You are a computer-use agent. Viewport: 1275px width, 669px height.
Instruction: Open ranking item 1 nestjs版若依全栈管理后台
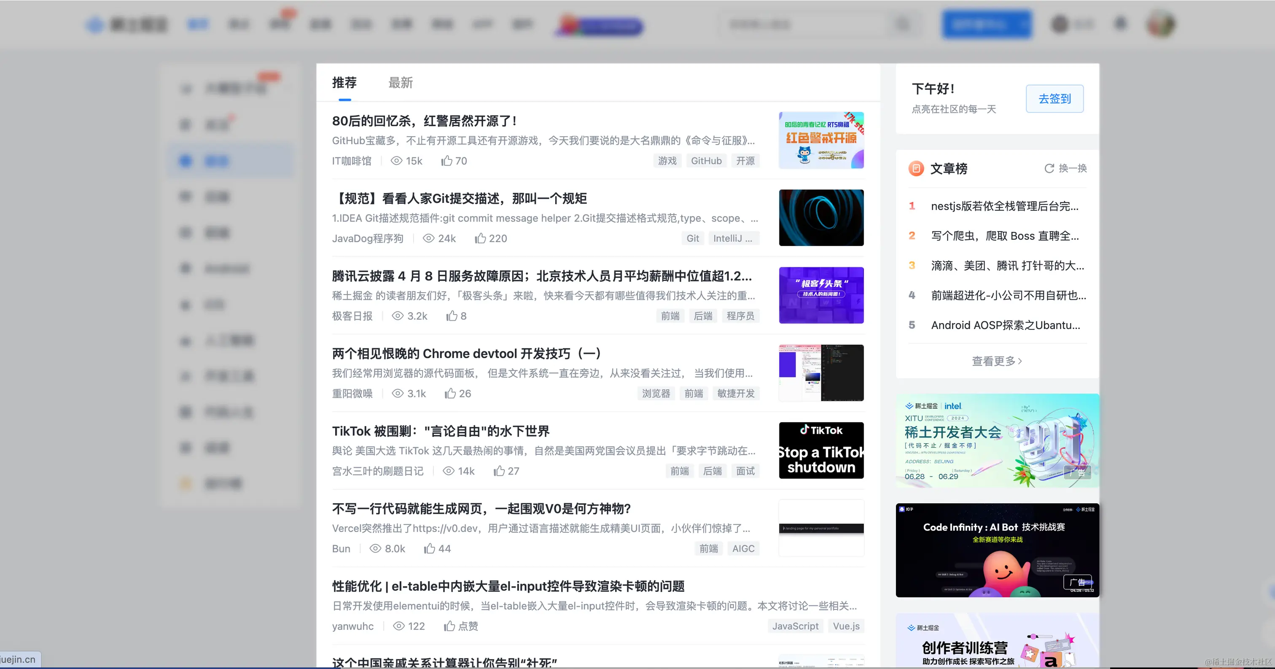1004,206
